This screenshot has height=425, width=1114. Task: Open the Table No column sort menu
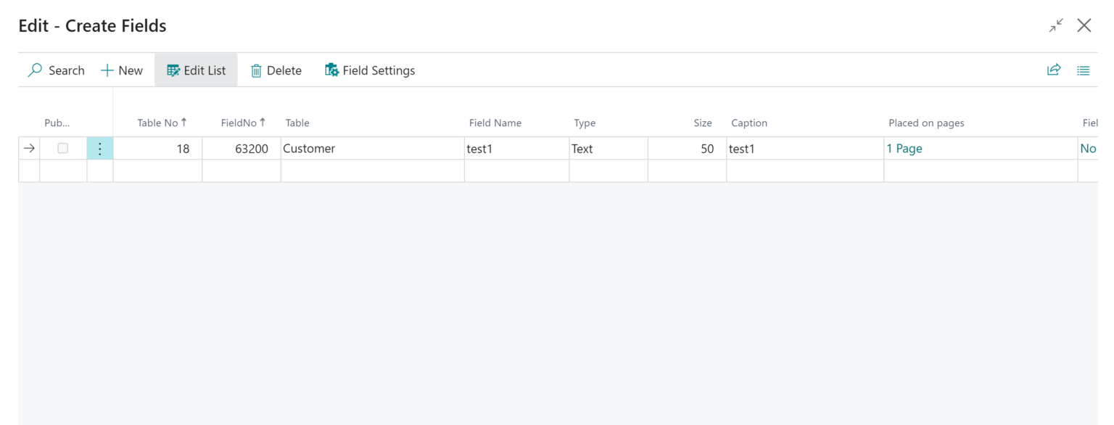tap(161, 123)
